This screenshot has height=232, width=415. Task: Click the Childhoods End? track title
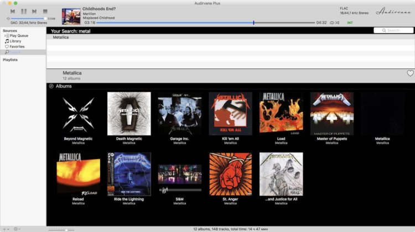pos(99,9)
